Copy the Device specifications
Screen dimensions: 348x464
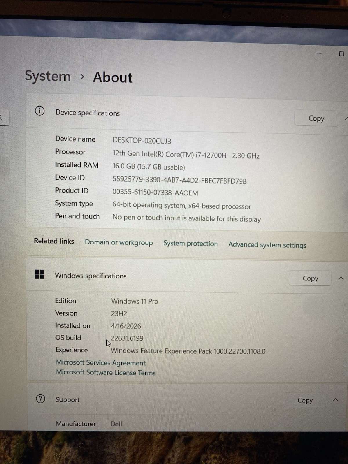click(x=316, y=118)
